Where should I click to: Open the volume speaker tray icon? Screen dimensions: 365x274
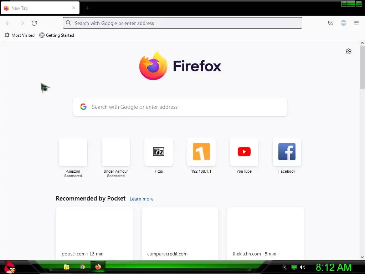click(x=303, y=267)
